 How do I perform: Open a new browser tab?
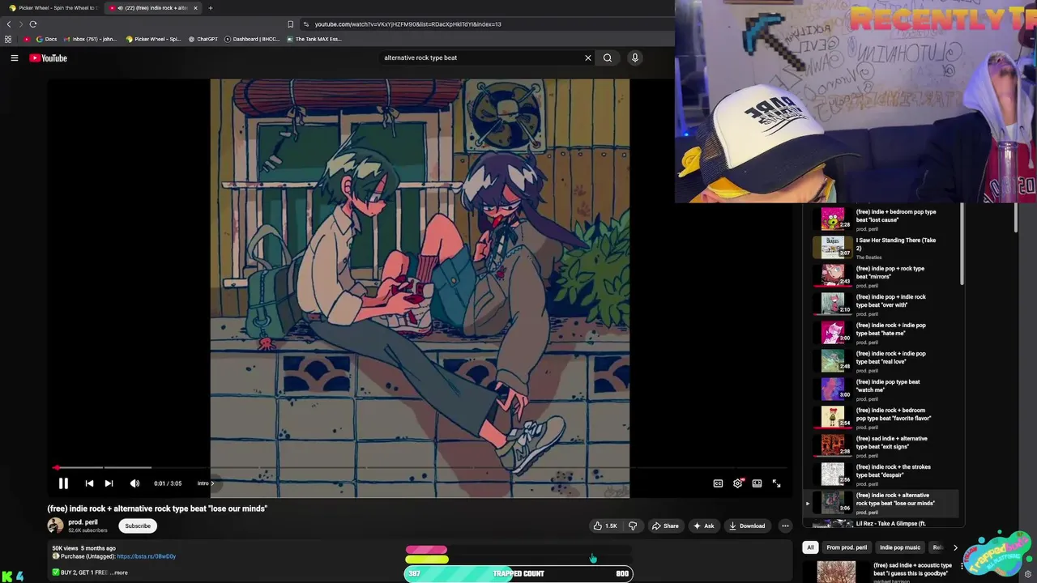coord(210,8)
